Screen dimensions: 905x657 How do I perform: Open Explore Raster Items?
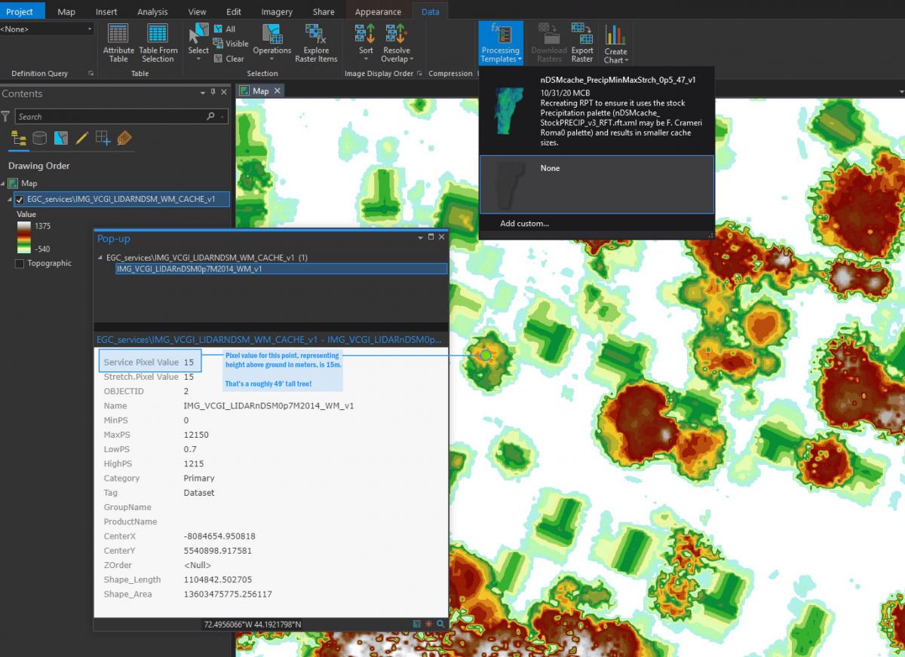point(316,43)
